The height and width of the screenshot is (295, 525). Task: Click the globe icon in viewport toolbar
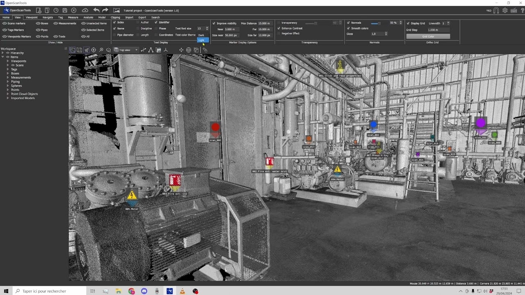pos(189,50)
